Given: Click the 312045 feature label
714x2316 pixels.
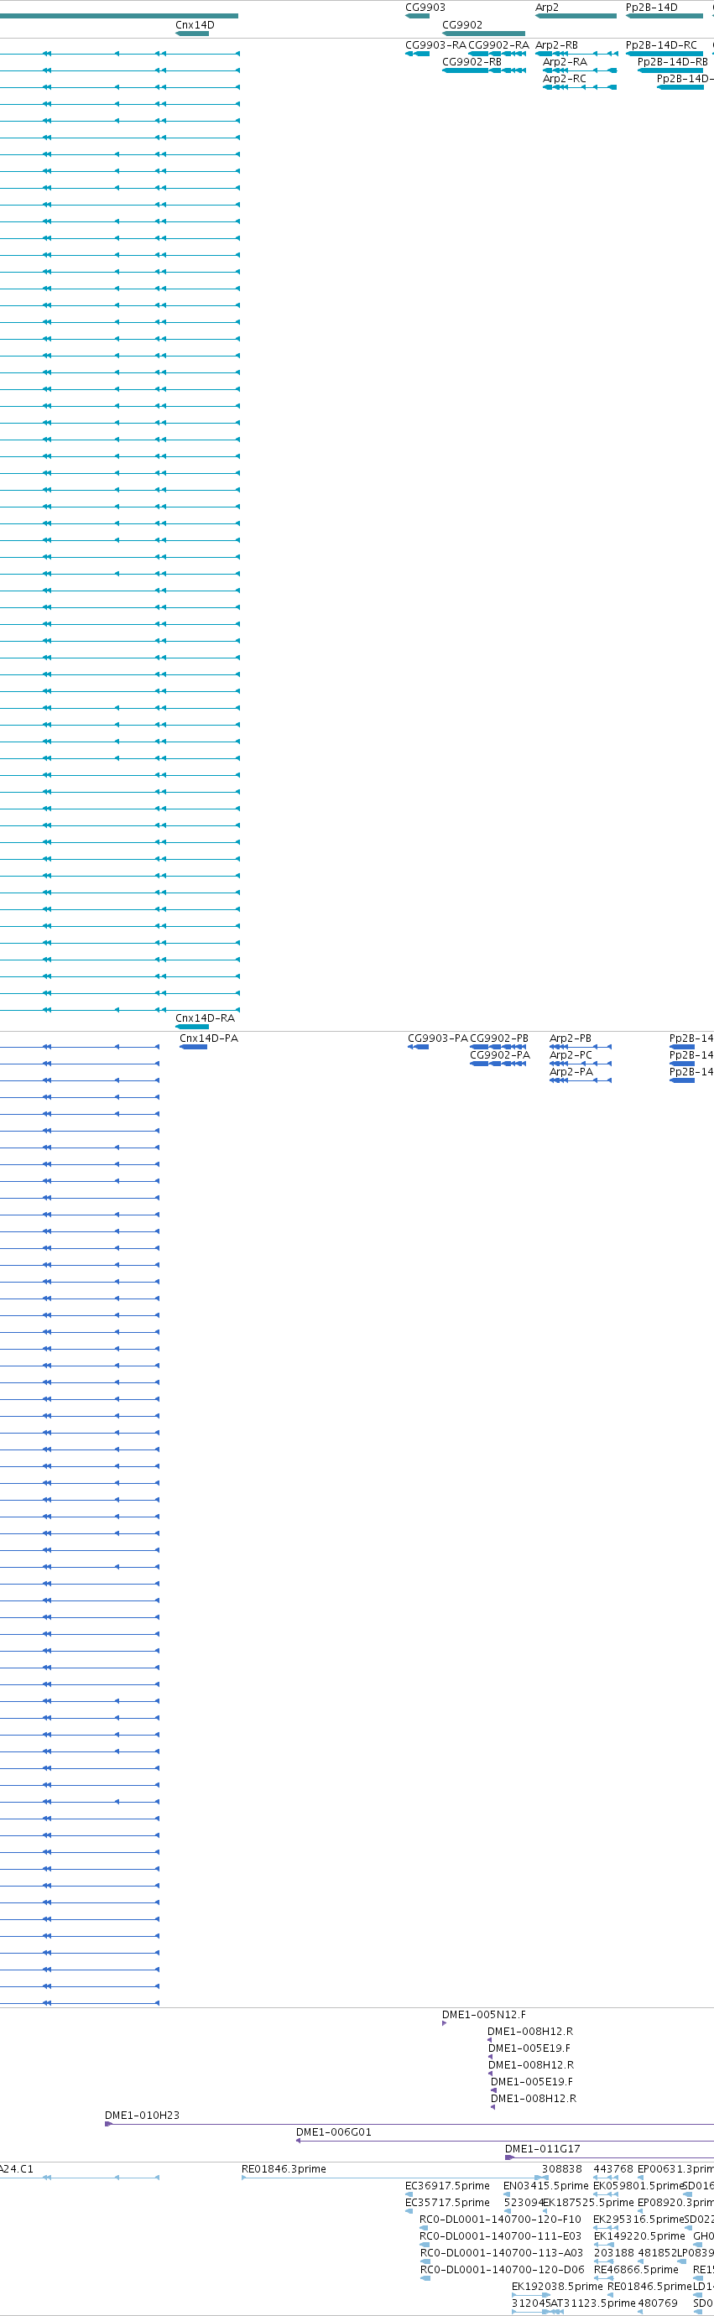Looking at the screenshot, I should click(x=530, y=2303).
